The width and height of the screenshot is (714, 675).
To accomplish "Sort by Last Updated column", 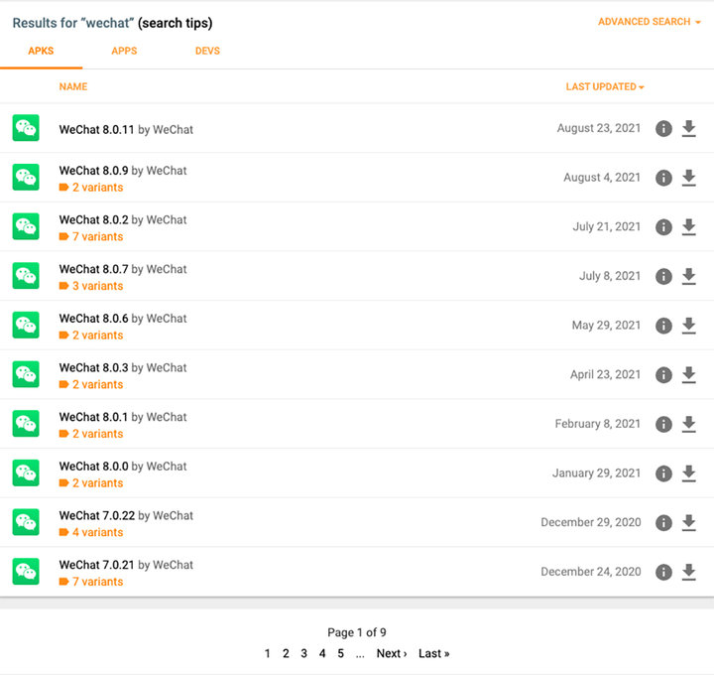I will click(x=604, y=87).
